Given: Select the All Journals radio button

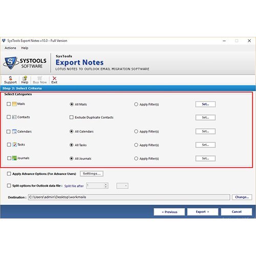Looking at the screenshot, I should pos(72,159).
